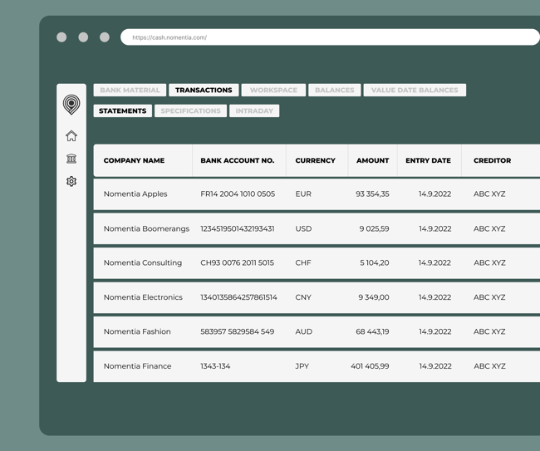Click the EUR currency cell
Screen dimensions: 540x451
[x=303, y=194]
